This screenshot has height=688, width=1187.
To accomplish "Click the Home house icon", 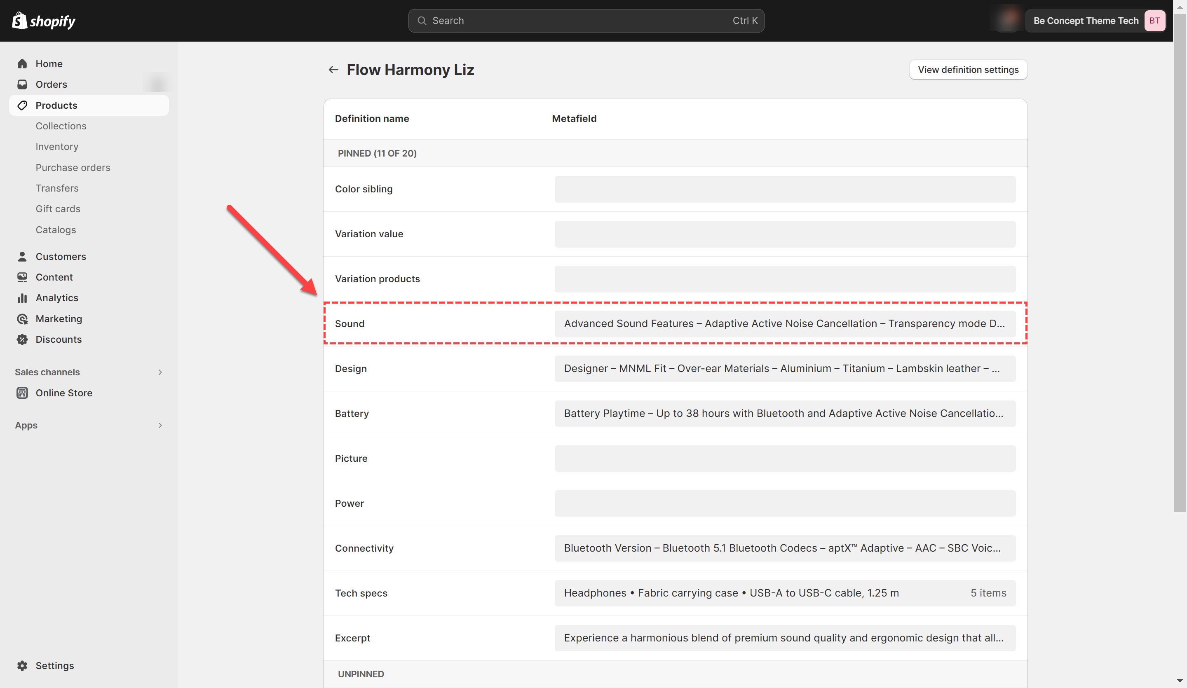I will 22,63.
